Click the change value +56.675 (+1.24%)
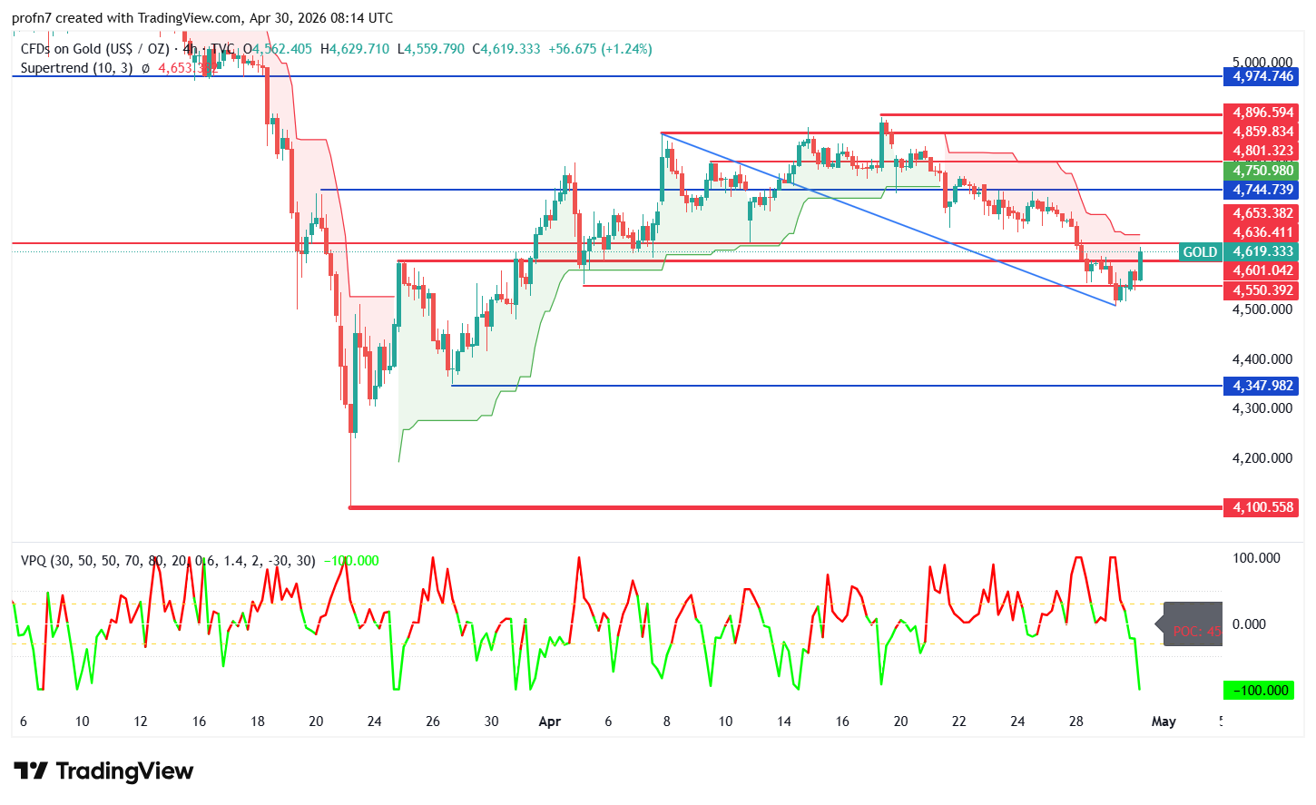The width and height of the screenshot is (1316, 805). pos(600,49)
